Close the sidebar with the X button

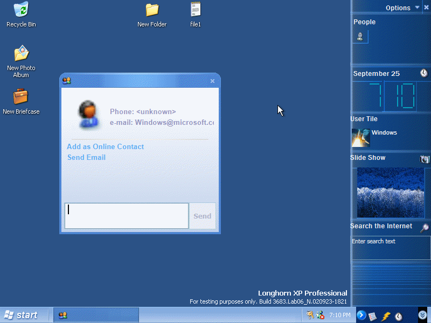tap(426, 8)
